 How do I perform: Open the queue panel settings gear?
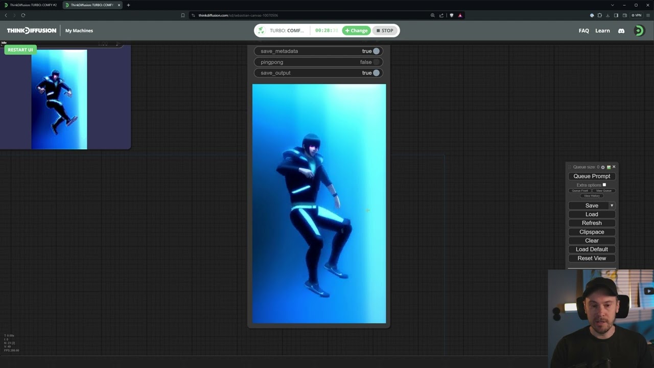603,167
